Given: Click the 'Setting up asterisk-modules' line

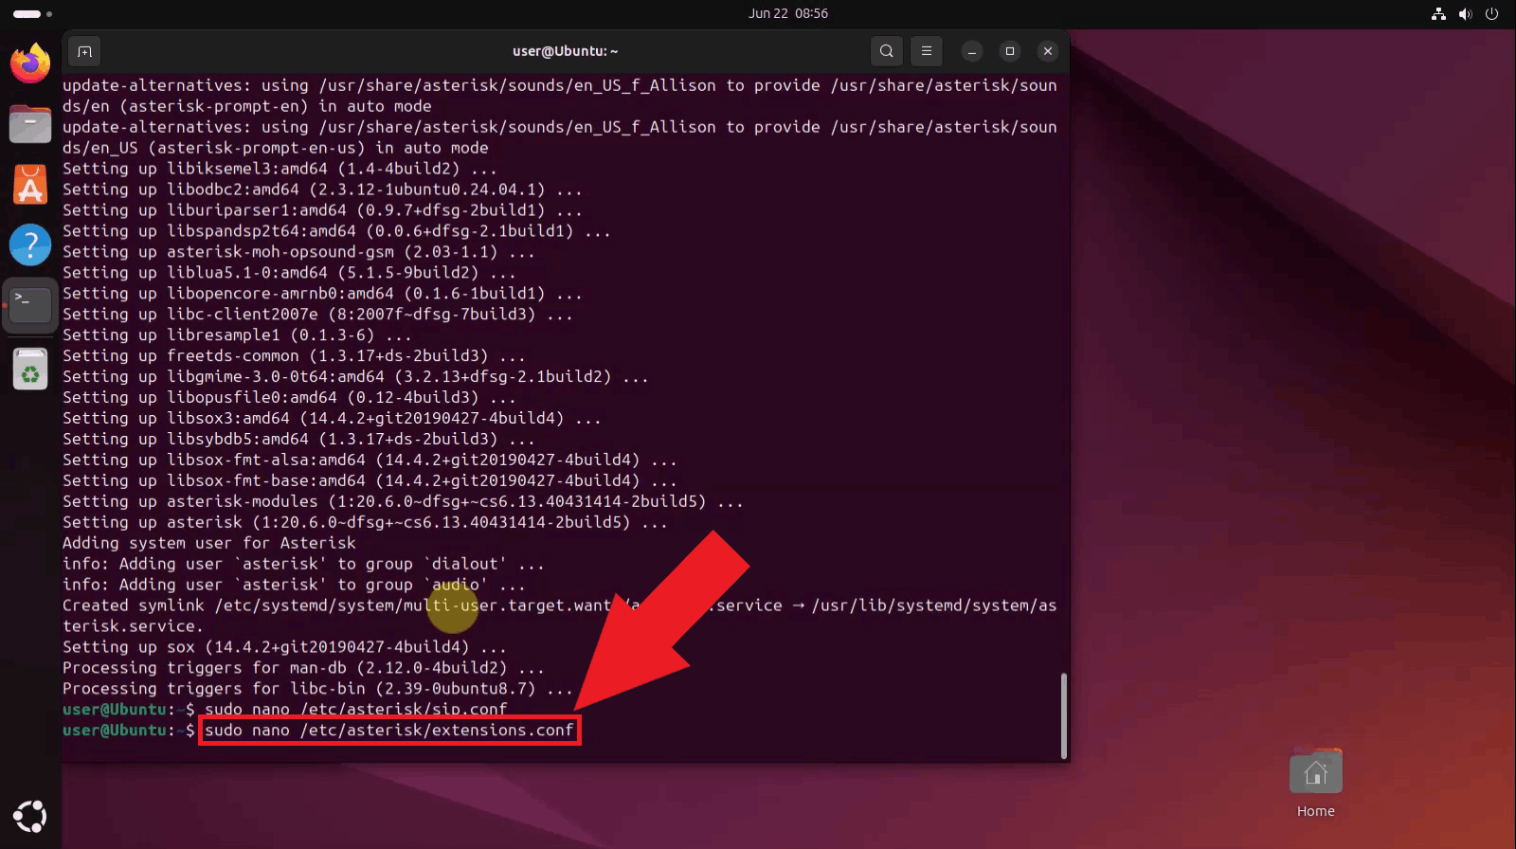Looking at the screenshot, I should coord(403,501).
